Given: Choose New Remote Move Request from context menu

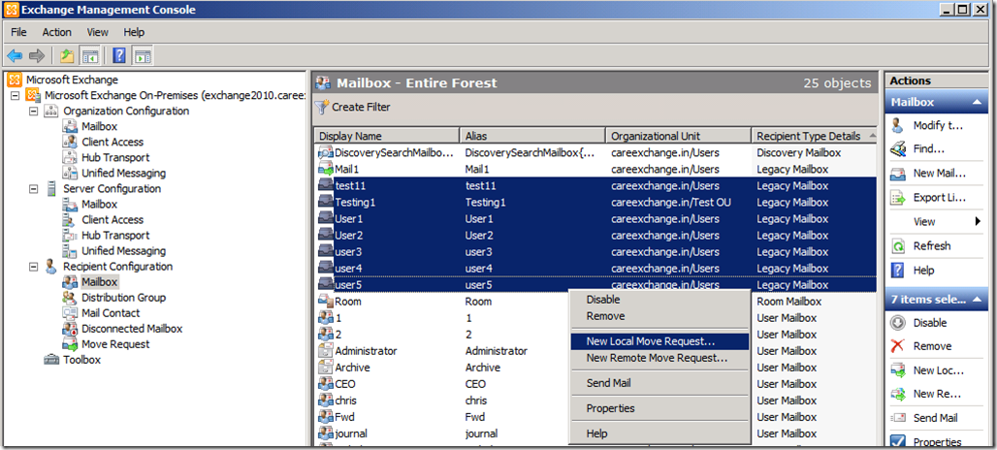Looking at the screenshot, I should coord(659,358).
